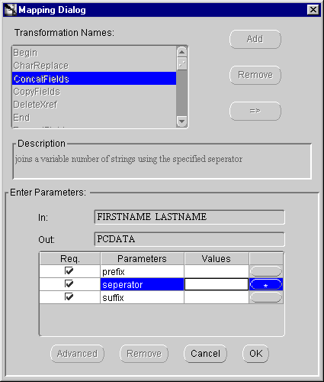Click the Cancel button
This screenshot has height=382, width=324.
(x=205, y=354)
